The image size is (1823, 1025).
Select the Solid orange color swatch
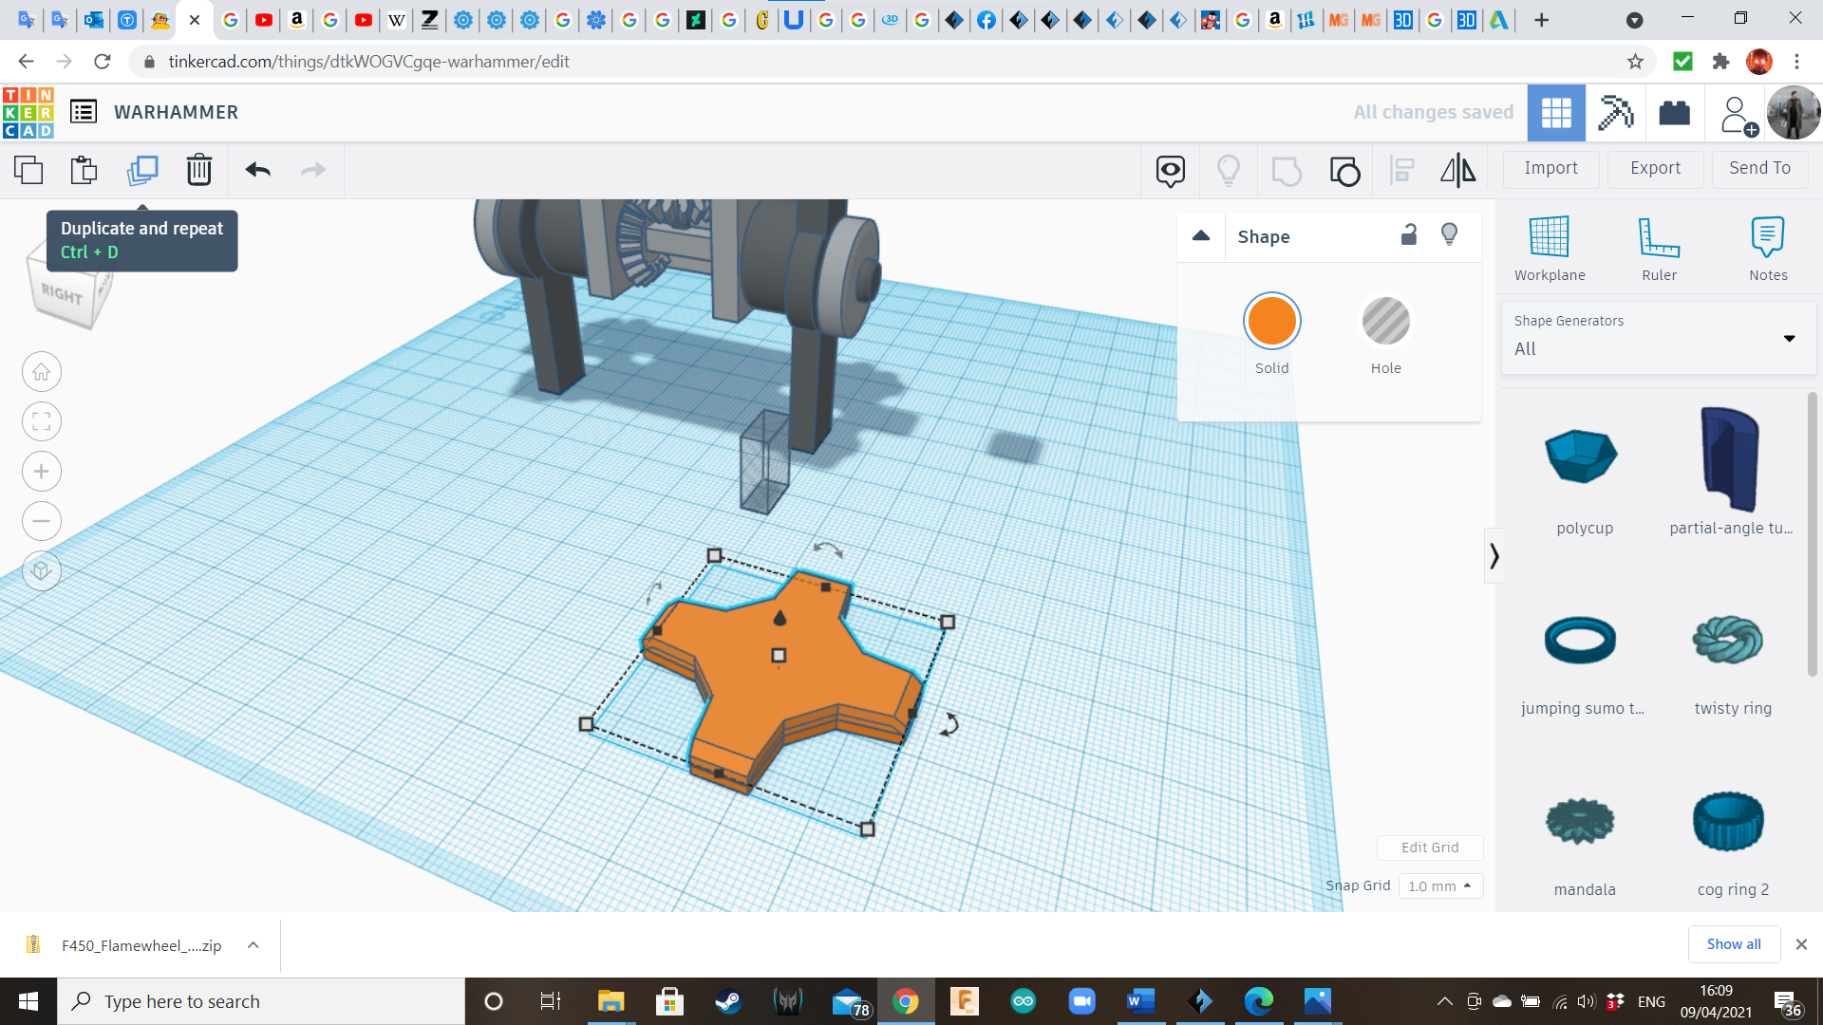click(x=1271, y=322)
